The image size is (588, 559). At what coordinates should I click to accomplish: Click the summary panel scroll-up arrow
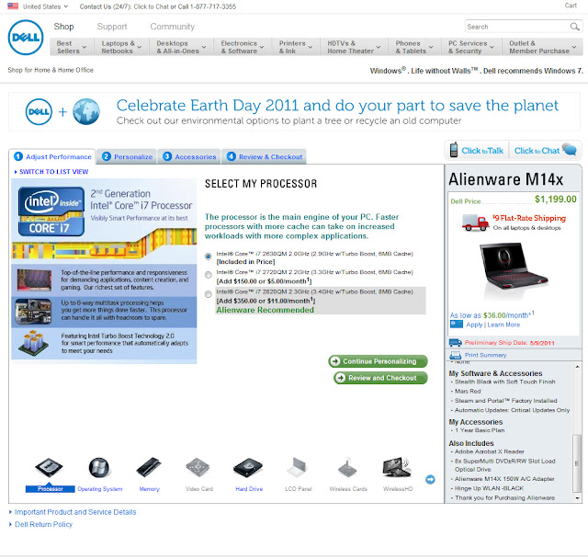(x=577, y=367)
